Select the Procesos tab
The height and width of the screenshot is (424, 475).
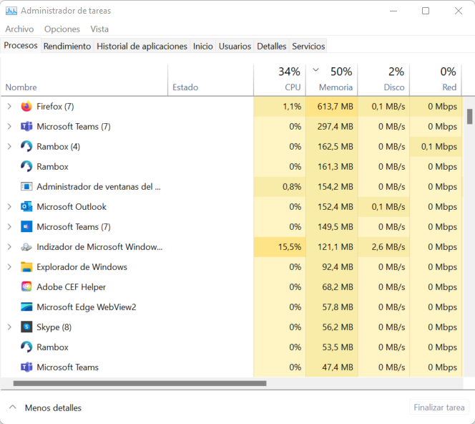click(x=21, y=46)
